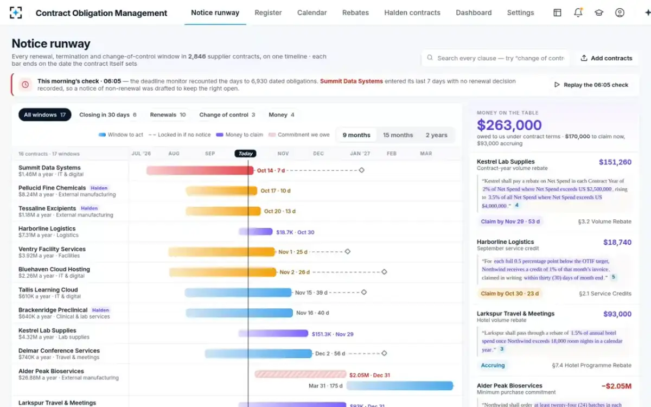Click the Money to claim legend swatch
Image resolution: width=651 pixels, height=407 pixels.
click(x=220, y=135)
